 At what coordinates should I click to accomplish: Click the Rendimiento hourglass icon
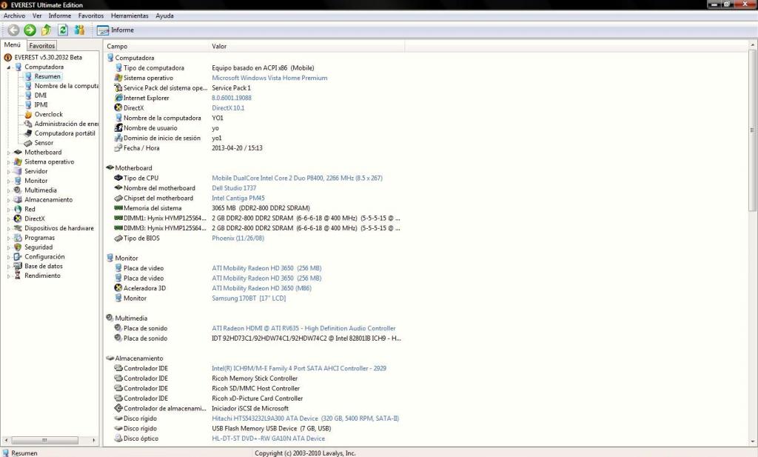(x=18, y=276)
